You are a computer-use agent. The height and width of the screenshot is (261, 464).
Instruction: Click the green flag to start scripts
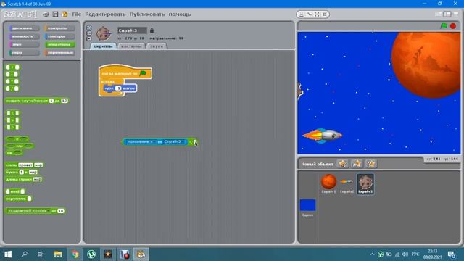[x=444, y=26]
